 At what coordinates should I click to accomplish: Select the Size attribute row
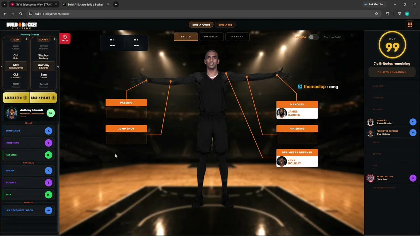(29, 195)
